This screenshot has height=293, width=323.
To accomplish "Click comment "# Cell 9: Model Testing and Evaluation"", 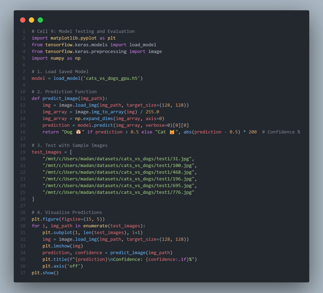I will tap(83, 31).
